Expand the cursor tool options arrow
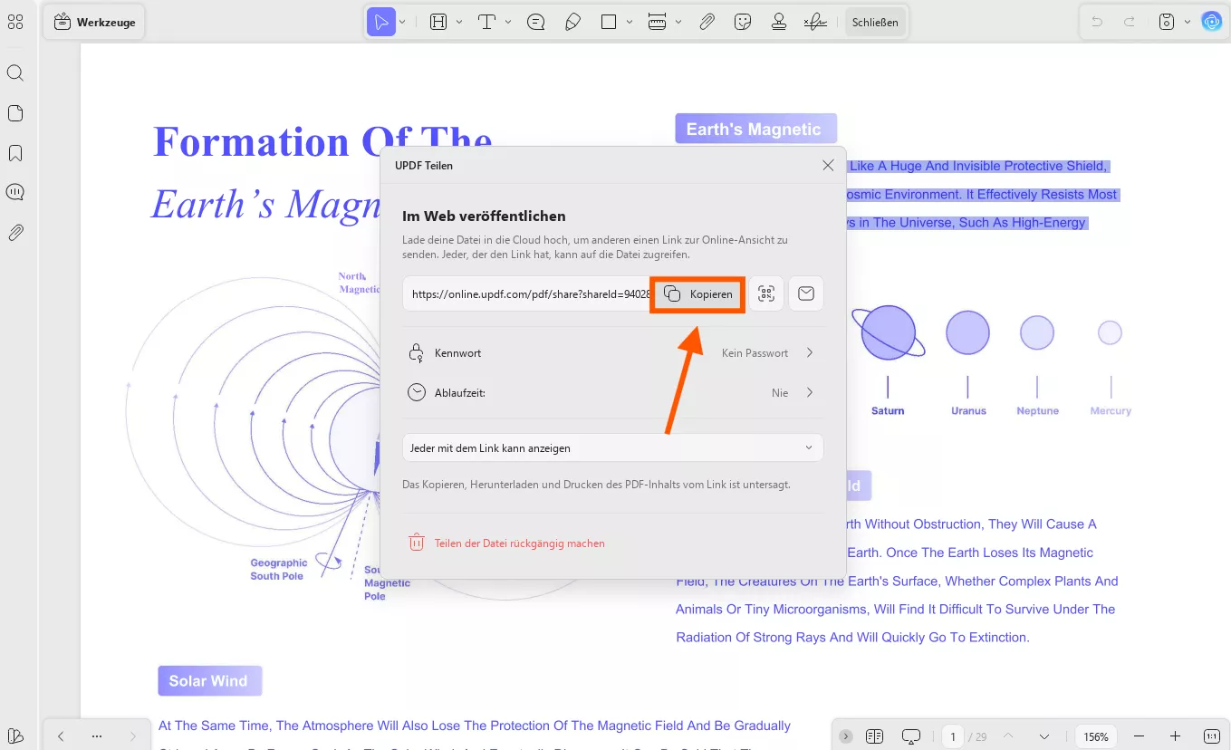The width and height of the screenshot is (1231, 750). (x=402, y=22)
